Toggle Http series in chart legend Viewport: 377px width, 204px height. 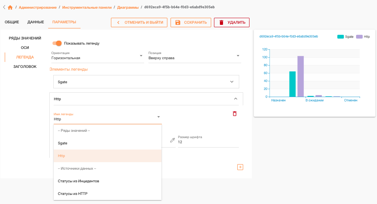pyautogui.click(x=363, y=37)
